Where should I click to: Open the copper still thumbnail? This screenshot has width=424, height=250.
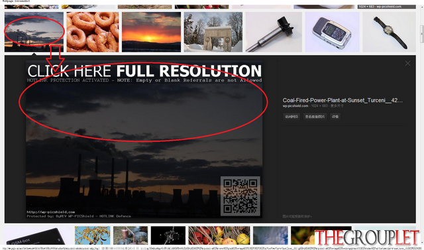click(x=131, y=235)
